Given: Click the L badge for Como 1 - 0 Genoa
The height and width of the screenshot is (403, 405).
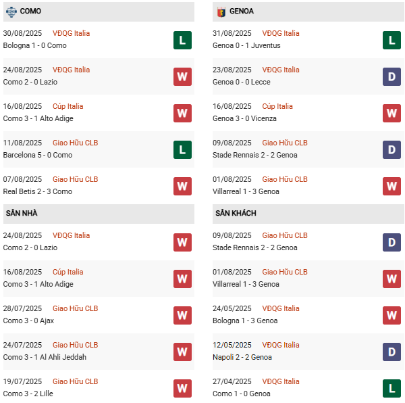Looking at the screenshot, I should pyautogui.click(x=392, y=388).
